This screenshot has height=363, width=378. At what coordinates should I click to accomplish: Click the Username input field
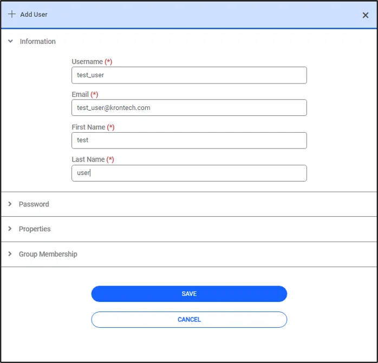189,75
